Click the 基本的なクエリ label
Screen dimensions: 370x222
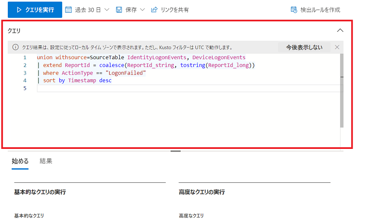click(29, 215)
